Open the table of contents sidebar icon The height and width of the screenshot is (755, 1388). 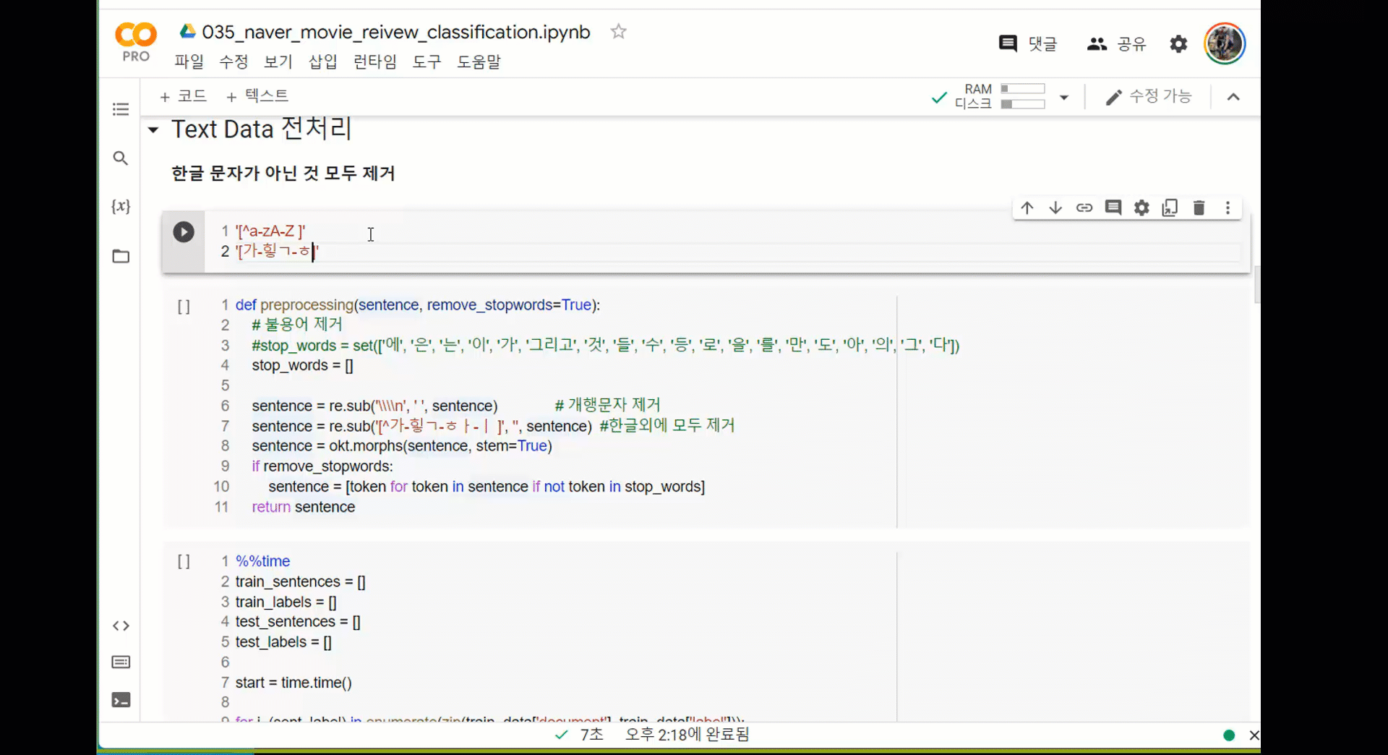121,109
